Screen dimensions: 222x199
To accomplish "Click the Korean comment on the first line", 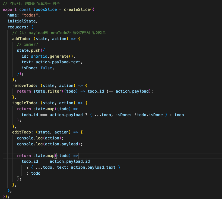I will [31, 4].
